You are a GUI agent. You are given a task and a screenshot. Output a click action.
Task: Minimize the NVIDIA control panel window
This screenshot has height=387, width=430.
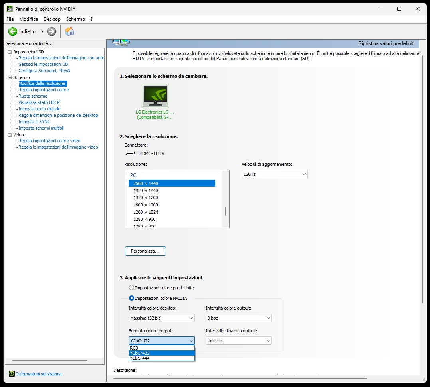point(381,9)
